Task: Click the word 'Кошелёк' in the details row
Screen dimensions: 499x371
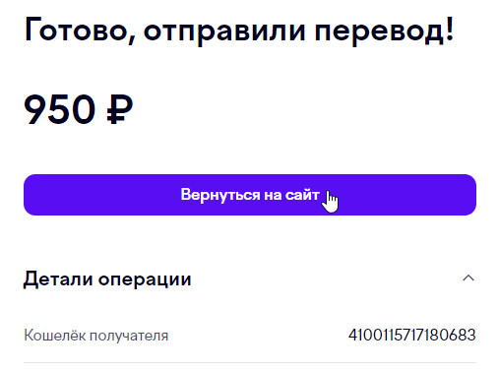Action: (54, 336)
